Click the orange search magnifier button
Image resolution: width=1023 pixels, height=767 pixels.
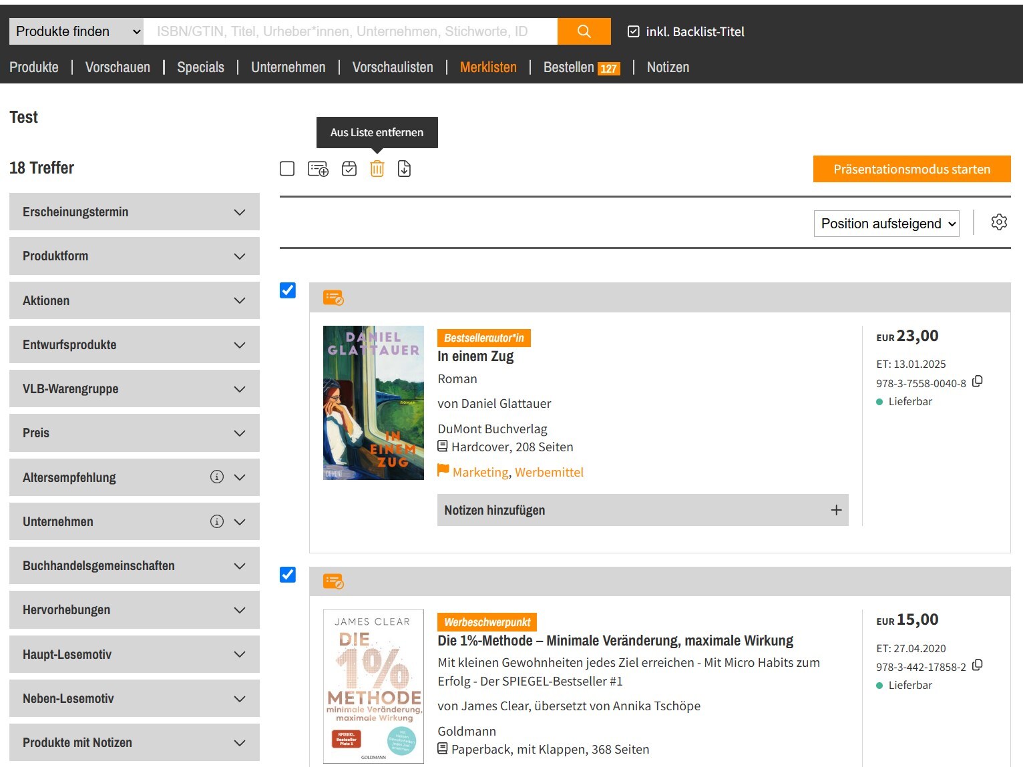[584, 31]
